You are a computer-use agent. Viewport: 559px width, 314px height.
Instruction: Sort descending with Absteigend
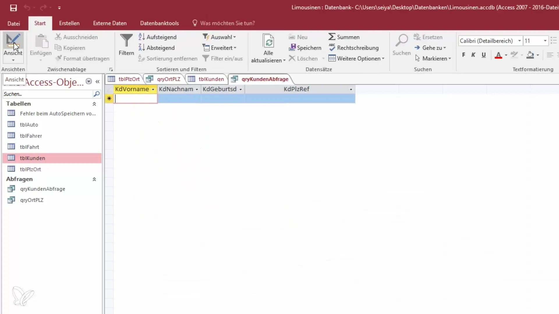coord(157,48)
